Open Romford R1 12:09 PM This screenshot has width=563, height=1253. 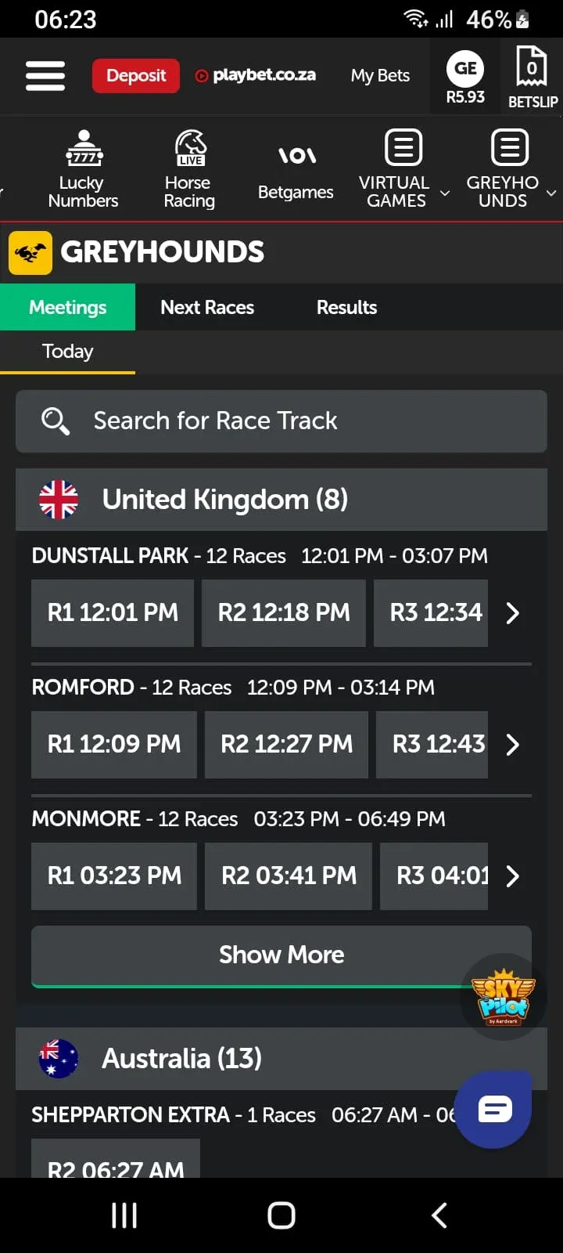[114, 744]
